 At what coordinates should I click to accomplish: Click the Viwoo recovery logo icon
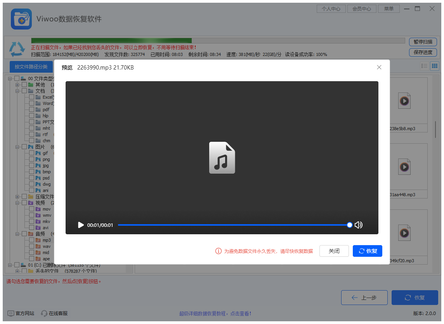[21, 19]
